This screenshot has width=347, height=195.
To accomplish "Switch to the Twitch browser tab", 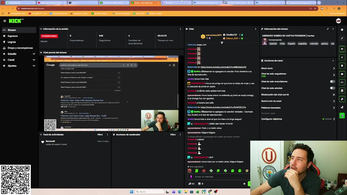I will click(x=176, y=3).
